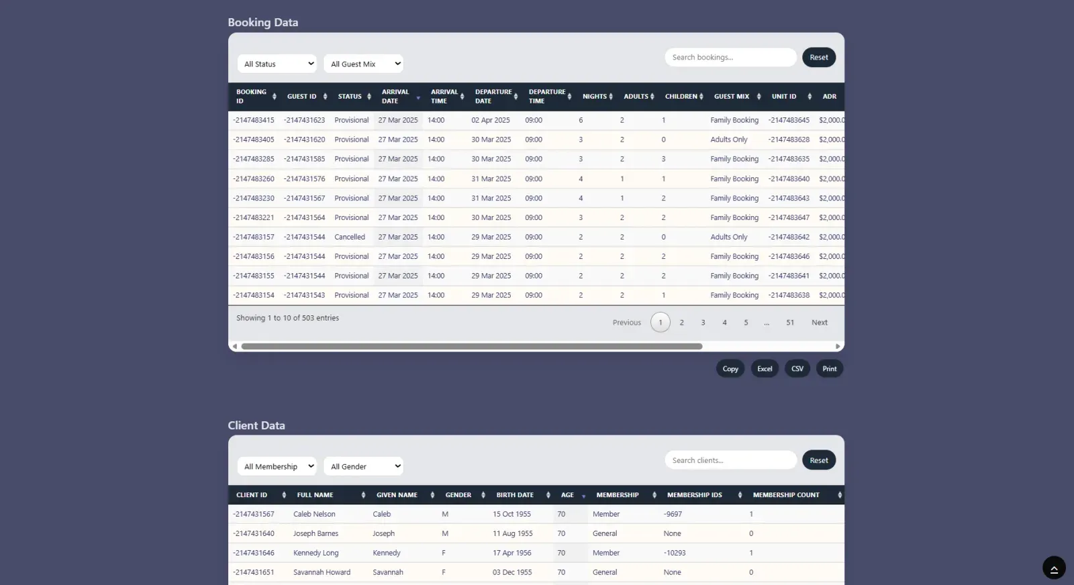Viewport: 1074px width, 585px height.
Task: Jump to page 51 of bookings
Action: [790, 323]
